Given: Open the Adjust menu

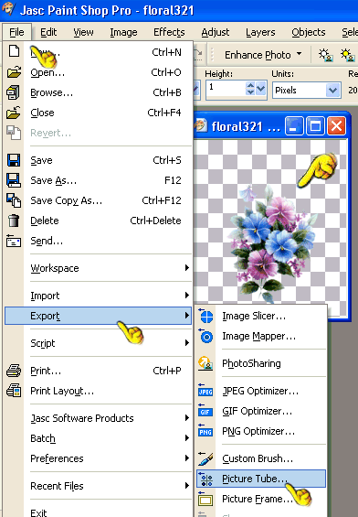Looking at the screenshot, I should (216, 32).
